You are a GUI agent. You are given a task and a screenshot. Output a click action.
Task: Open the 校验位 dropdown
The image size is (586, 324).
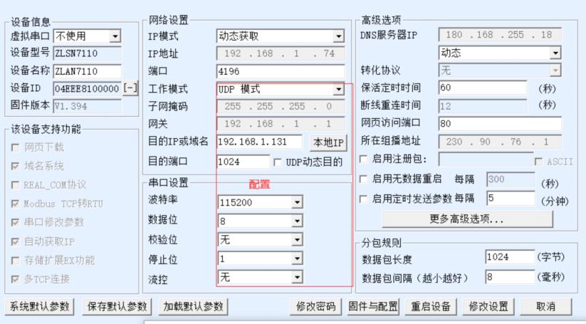point(298,241)
